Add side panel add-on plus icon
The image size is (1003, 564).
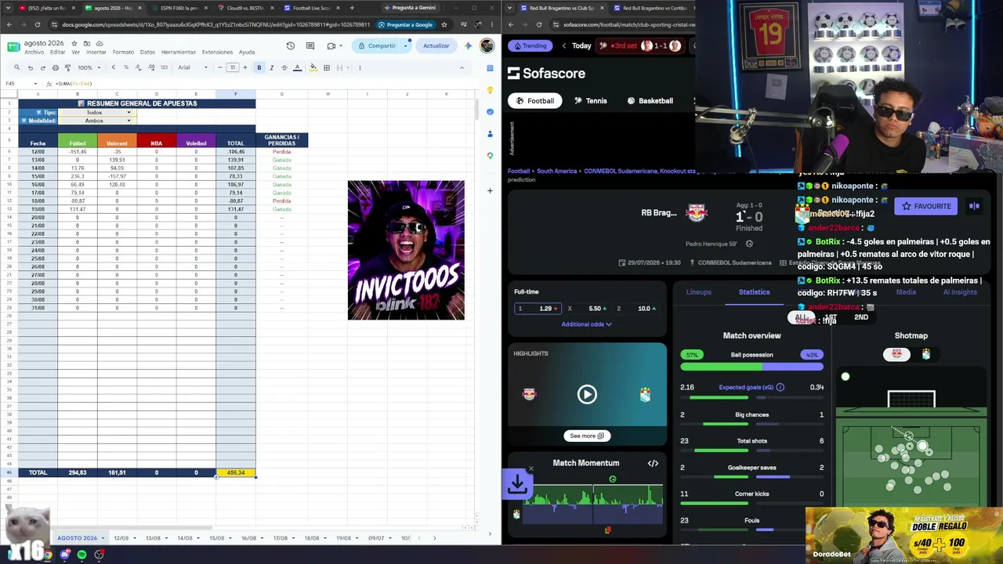pyautogui.click(x=490, y=190)
